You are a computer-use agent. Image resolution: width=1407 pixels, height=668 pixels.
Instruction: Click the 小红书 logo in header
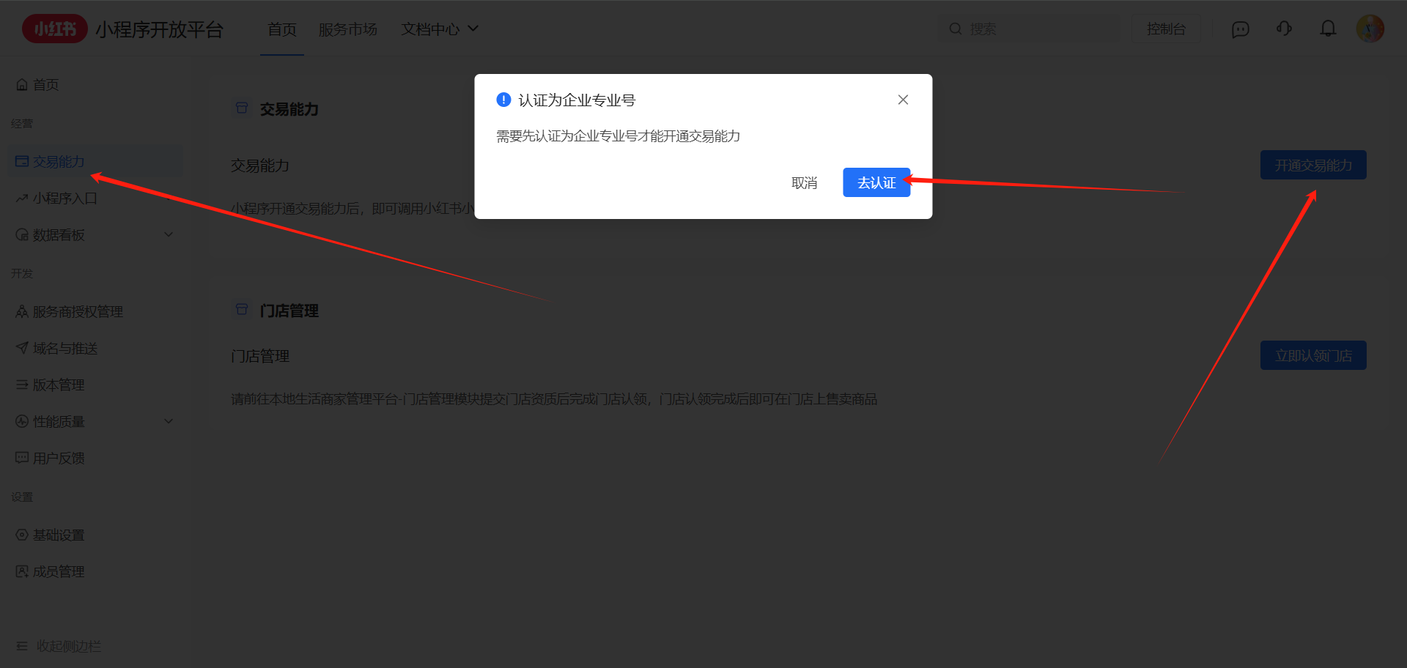pyautogui.click(x=55, y=29)
